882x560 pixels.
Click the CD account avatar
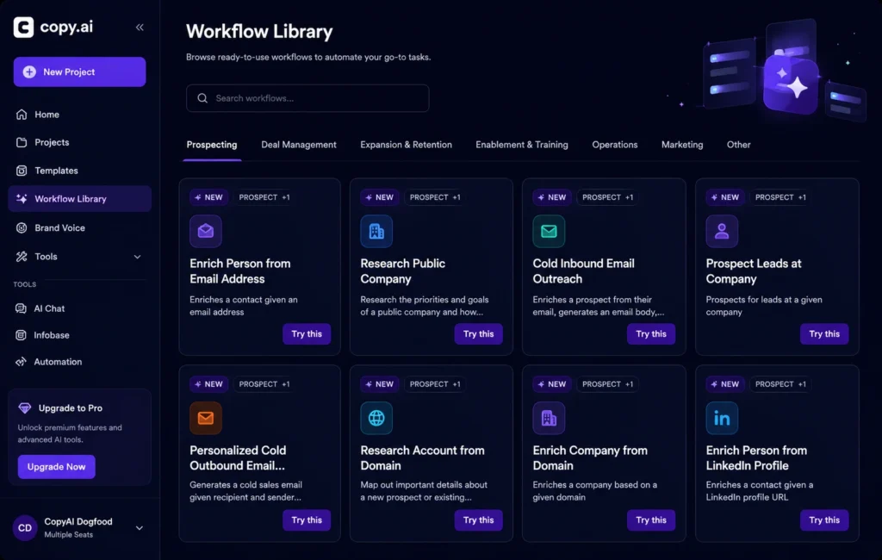coord(25,528)
